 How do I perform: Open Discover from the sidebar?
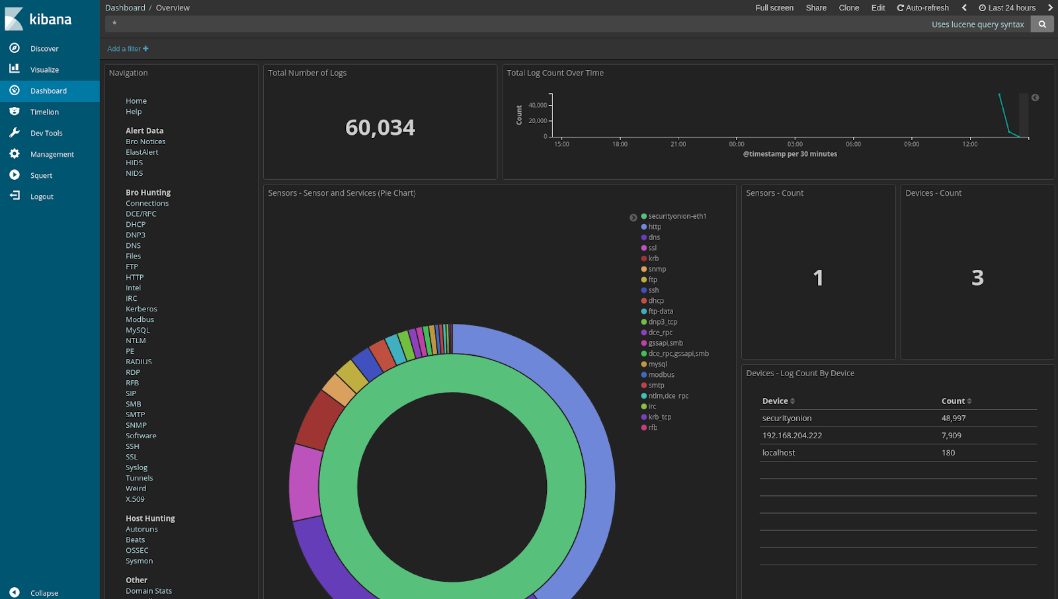(44, 48)
